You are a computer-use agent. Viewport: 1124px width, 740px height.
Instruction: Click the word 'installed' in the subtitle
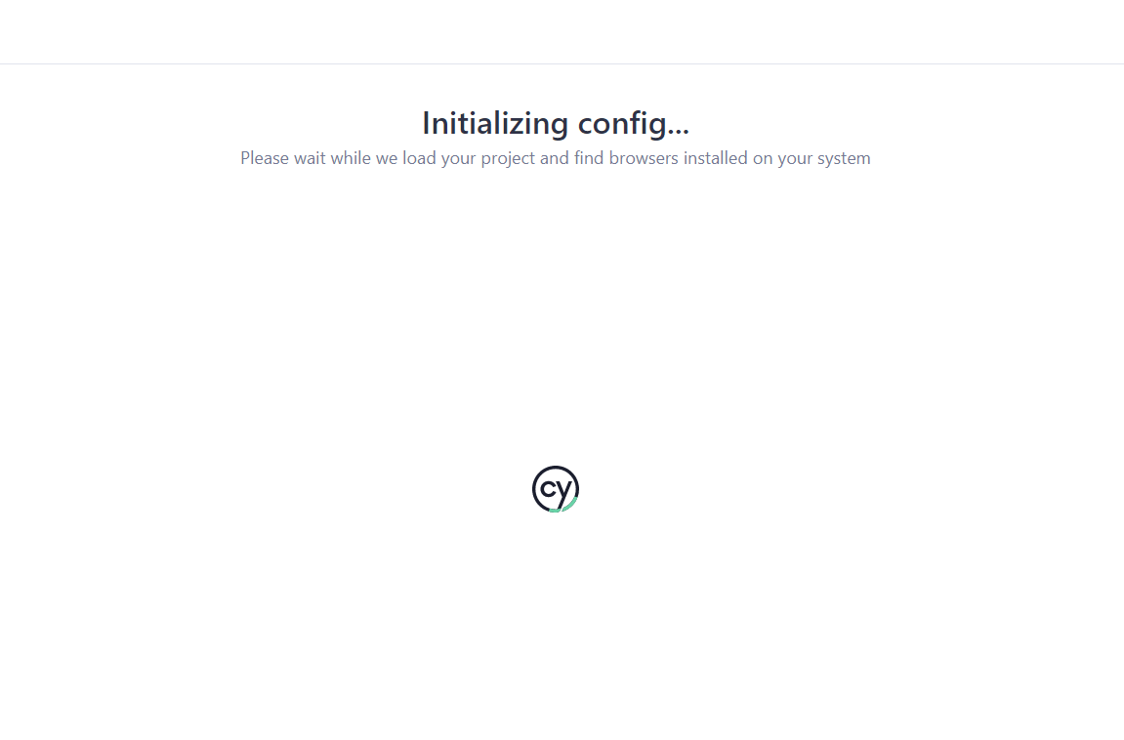point(716,158)
